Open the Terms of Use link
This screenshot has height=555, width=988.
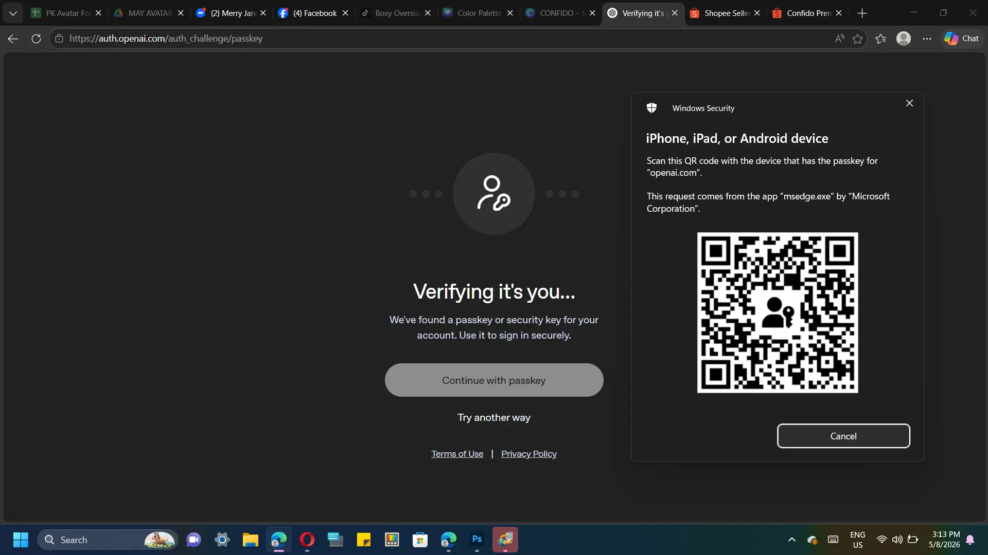coord(457,454)
